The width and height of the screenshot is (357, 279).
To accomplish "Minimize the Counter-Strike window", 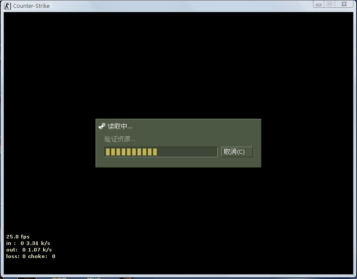I will click(x=319, y=4).
